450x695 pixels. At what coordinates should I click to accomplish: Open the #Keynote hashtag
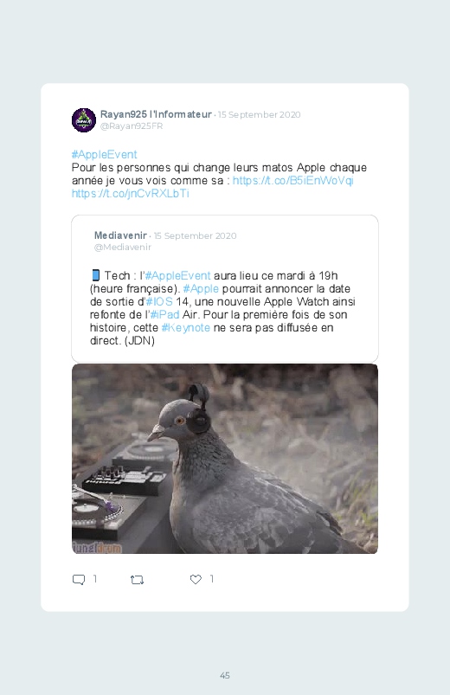click(186, 328)
